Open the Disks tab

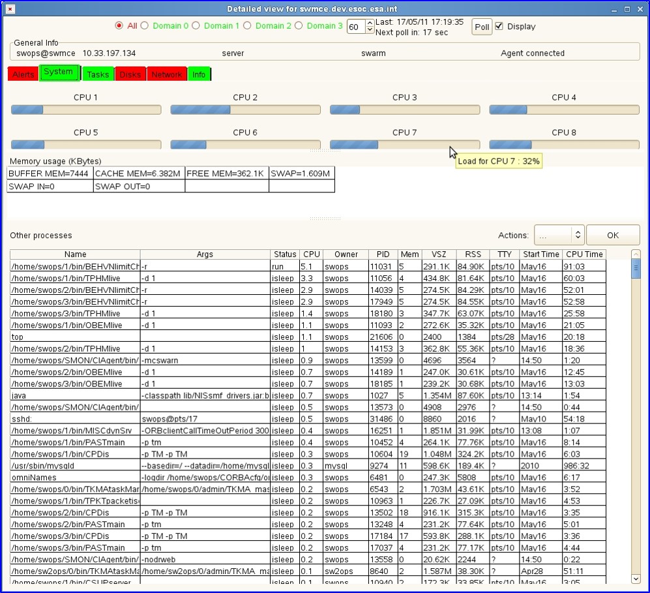pos(130,74)
